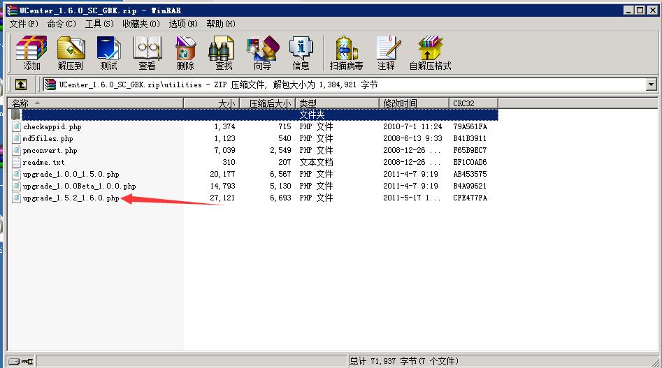The image size is (662, 368).
Task: Click the md5files.php file icon
Action: click(x=16, y=138)
